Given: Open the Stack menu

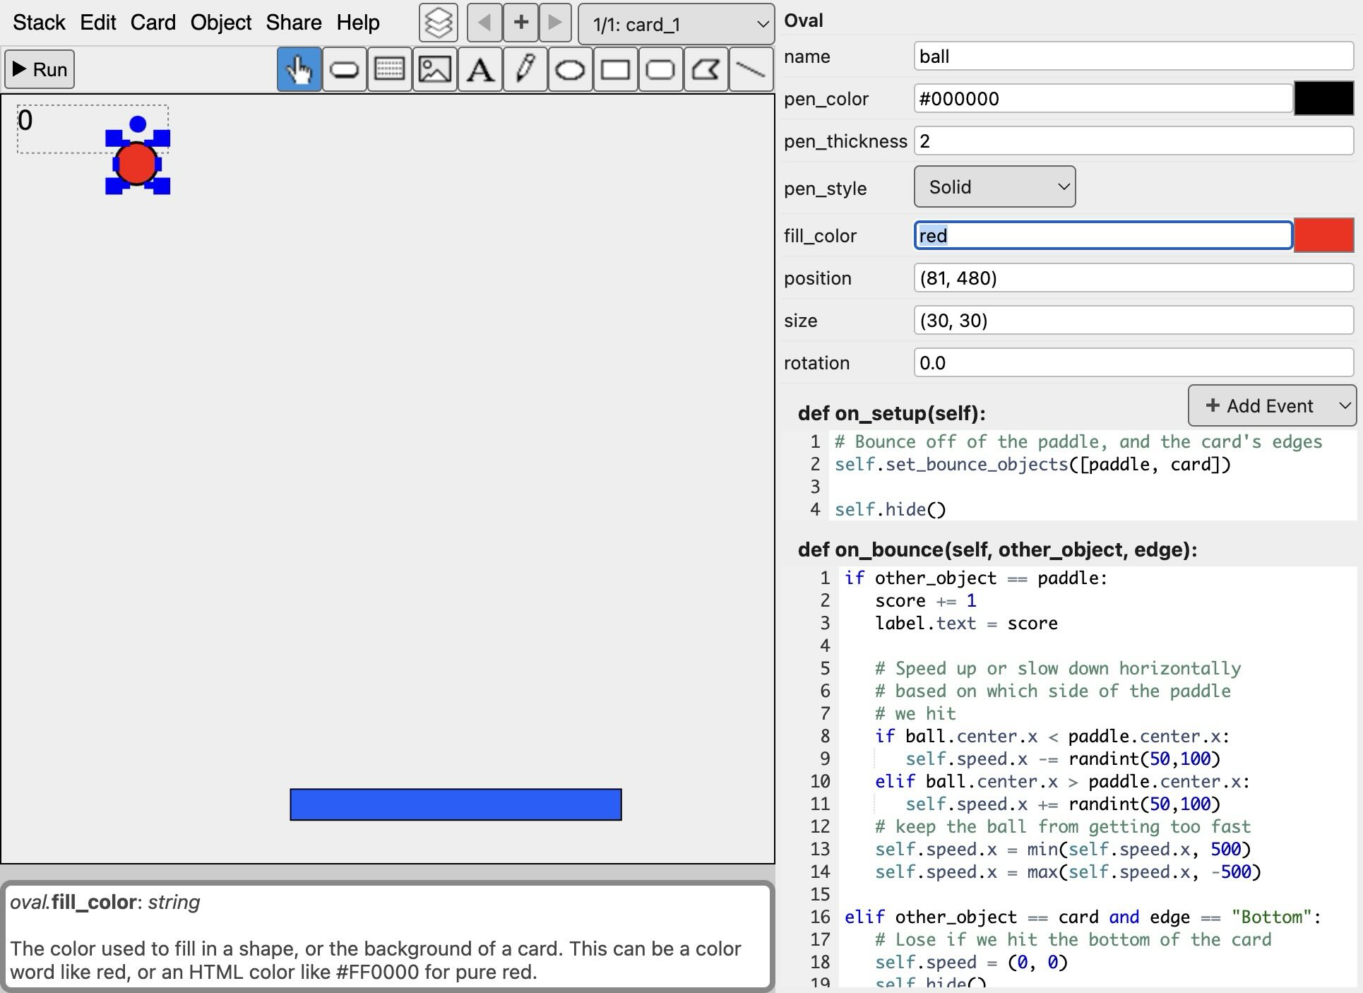Looking at the screenshot, I should click(x=39, y=22).
